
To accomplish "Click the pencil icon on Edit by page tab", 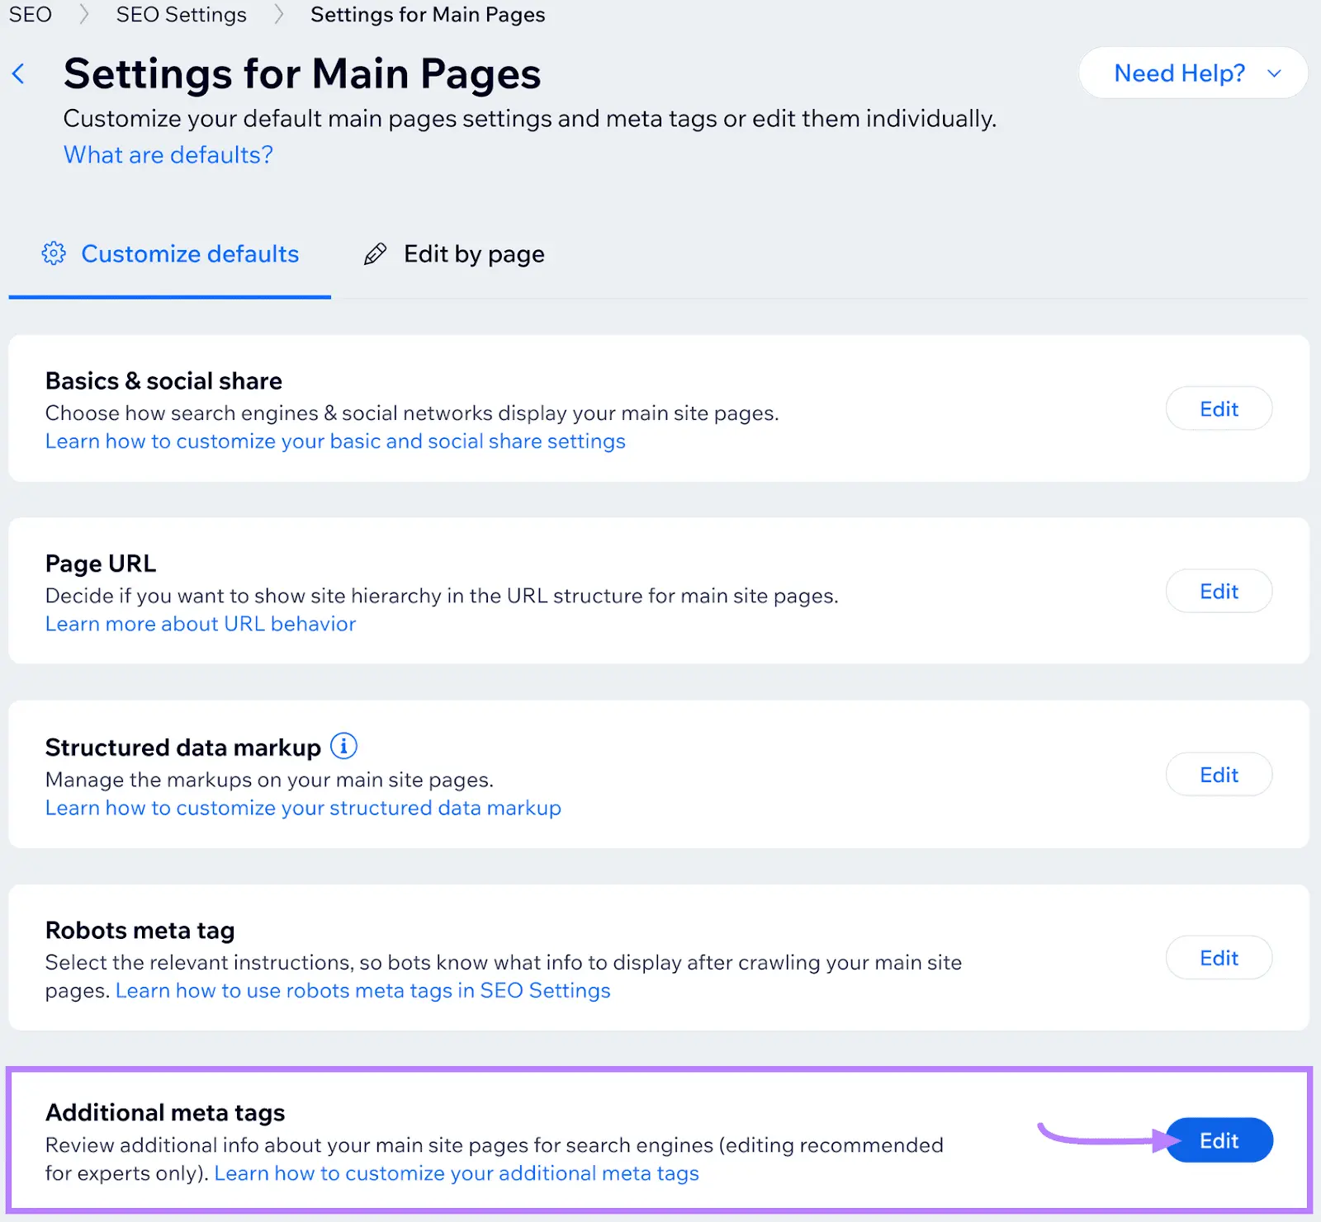I will pos(374,253).
